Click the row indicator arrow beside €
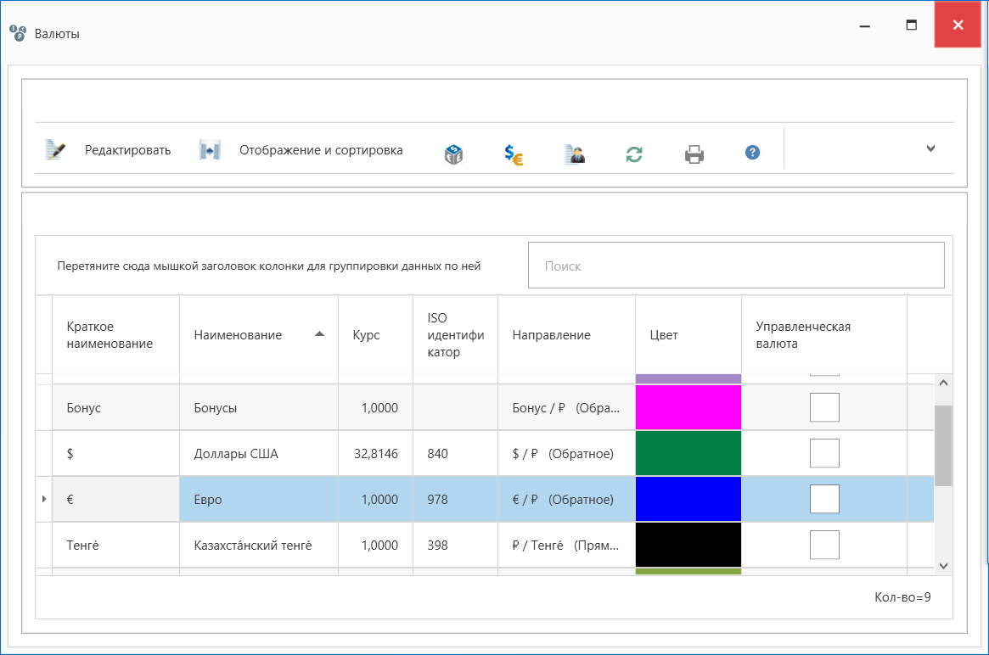 tap(44, 499)
